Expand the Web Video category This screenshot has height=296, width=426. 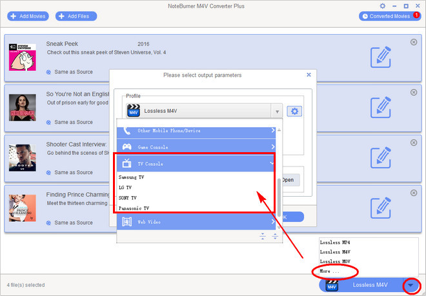coord(196,222)
